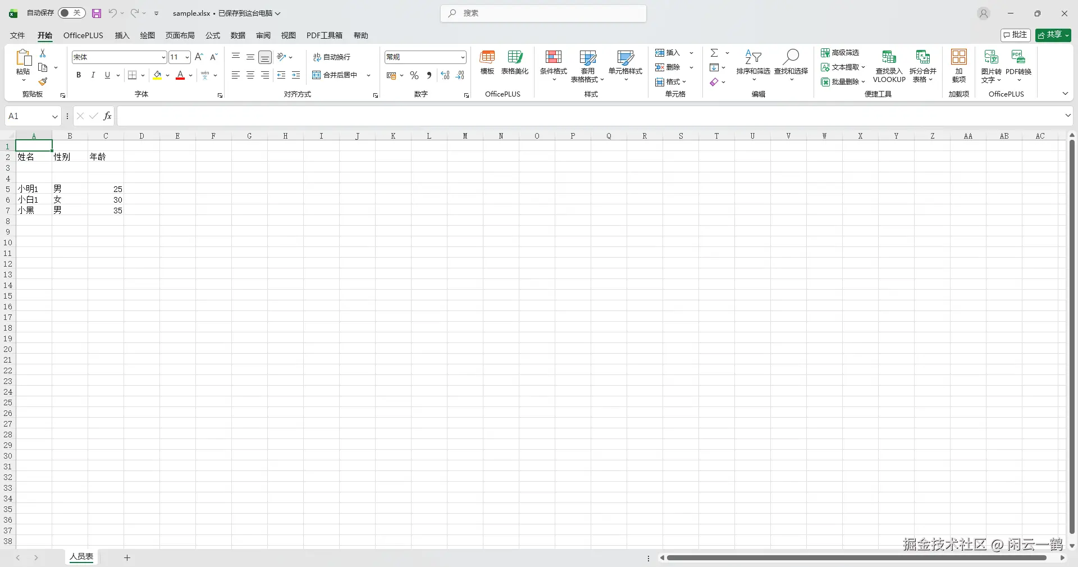Collapse the ribbon with chevron
Viewport: 1078px width, 567px height.
coord(1065,94)
